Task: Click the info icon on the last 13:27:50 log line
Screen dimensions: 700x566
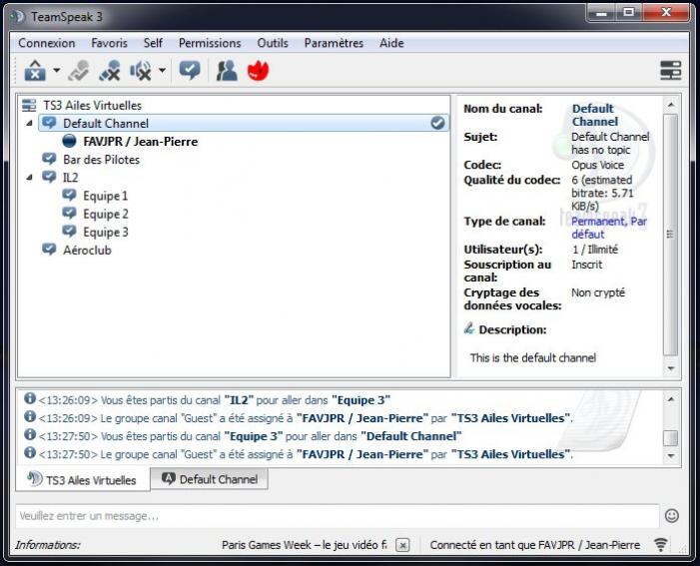Action: tap(30, 452)
